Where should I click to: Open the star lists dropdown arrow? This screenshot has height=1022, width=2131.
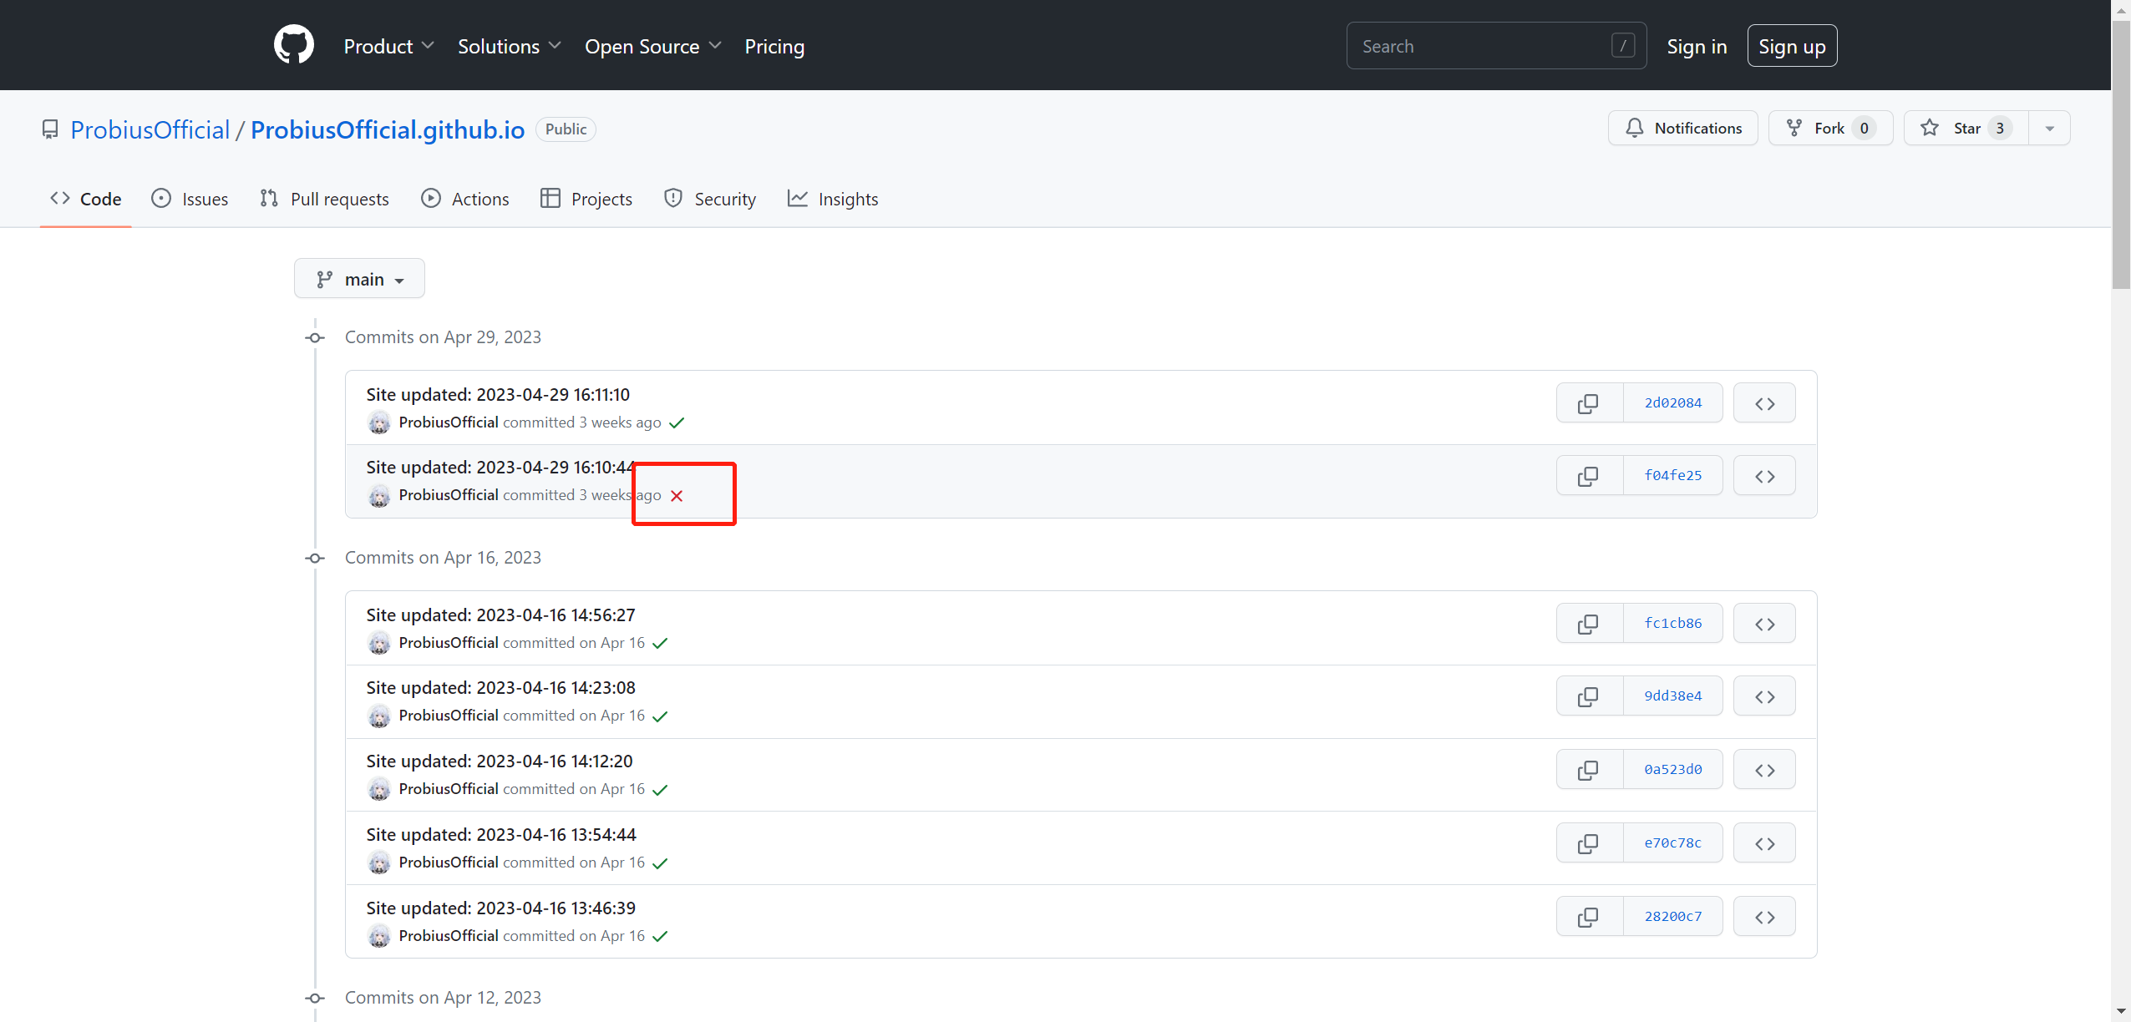coord(2048,129)
